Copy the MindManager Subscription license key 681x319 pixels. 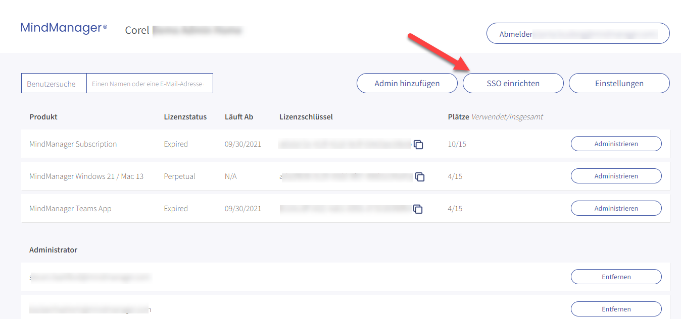[x=418, y=145]
